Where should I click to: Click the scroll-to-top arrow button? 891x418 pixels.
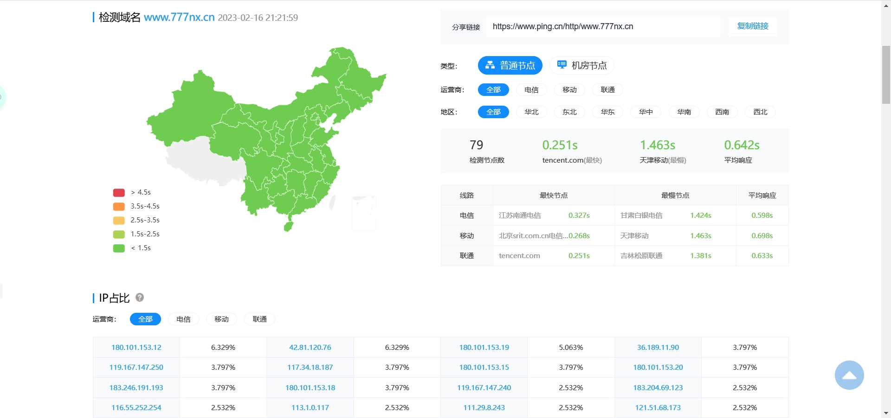pyautogui.click(x=849, y=375)
